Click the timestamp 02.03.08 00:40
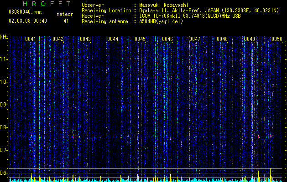This screenshot has height=182, width=287. 28,21
